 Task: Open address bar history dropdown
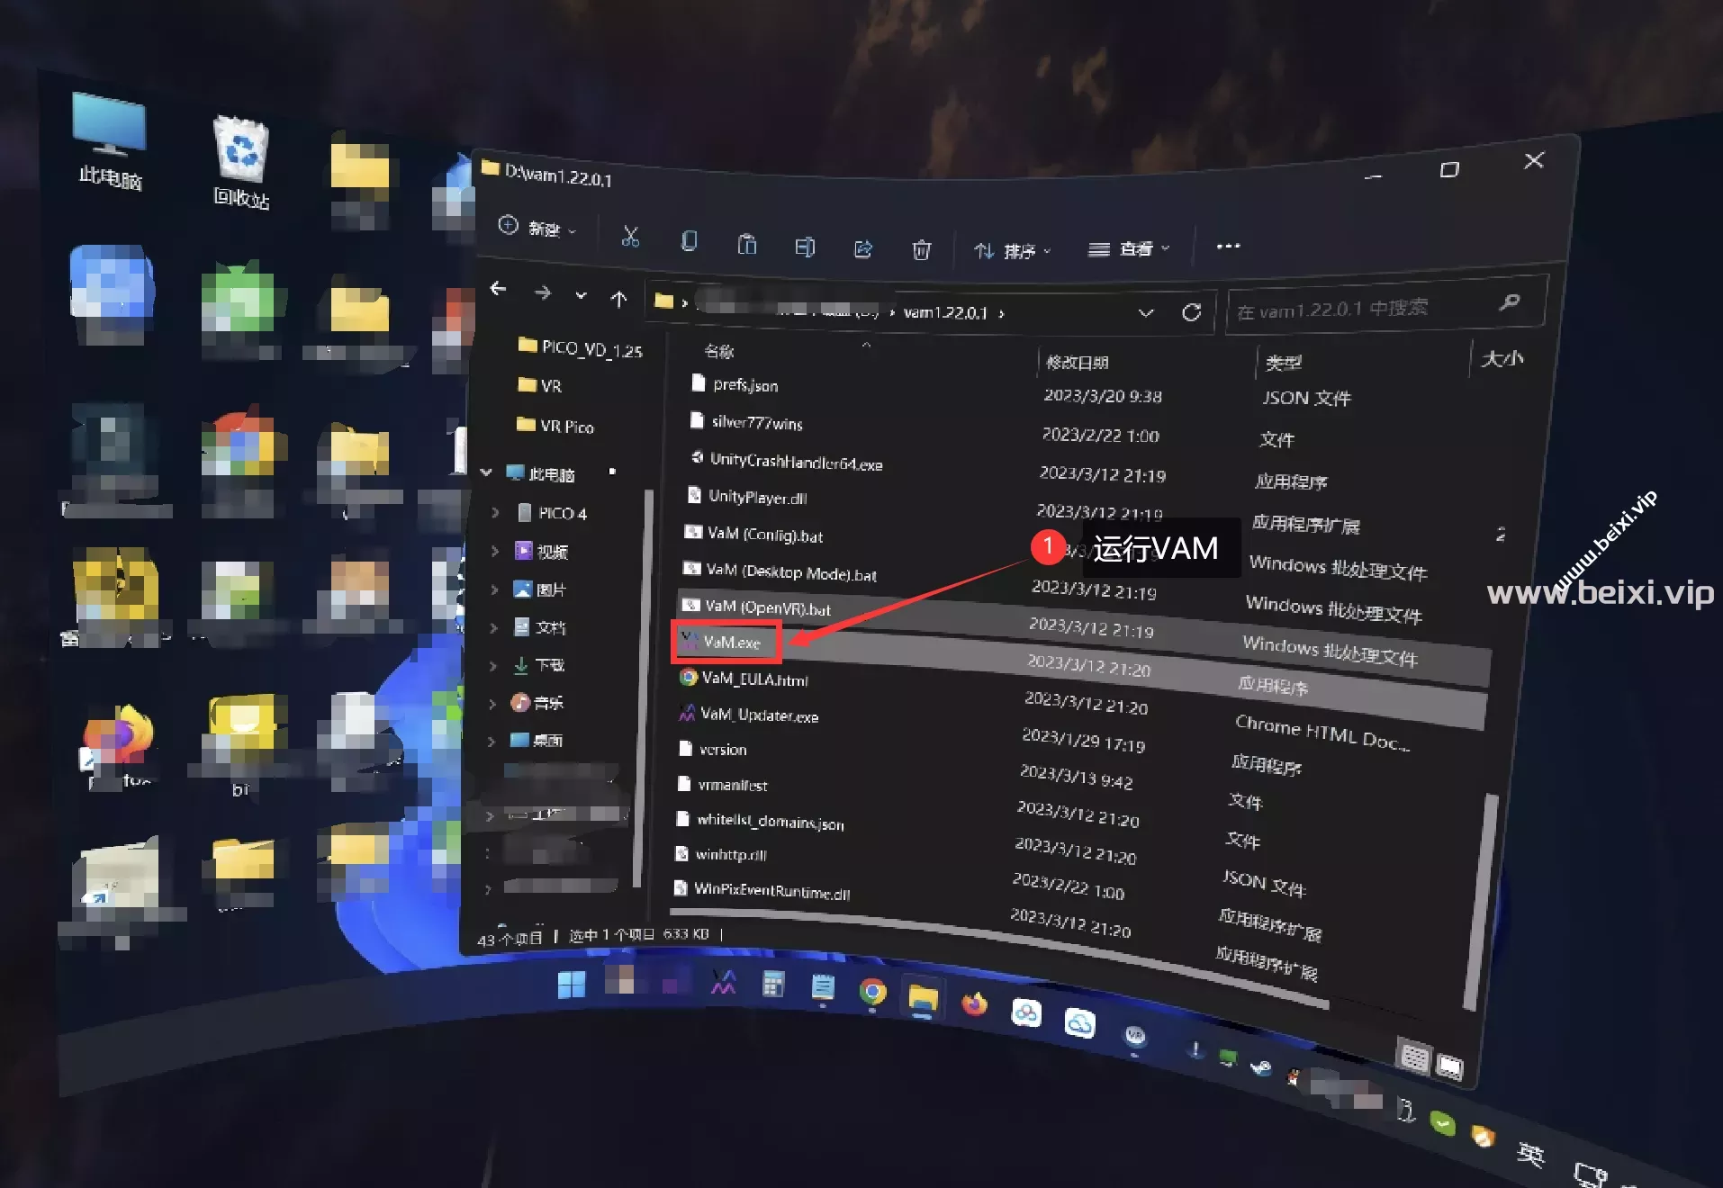tap(1145, 312)
